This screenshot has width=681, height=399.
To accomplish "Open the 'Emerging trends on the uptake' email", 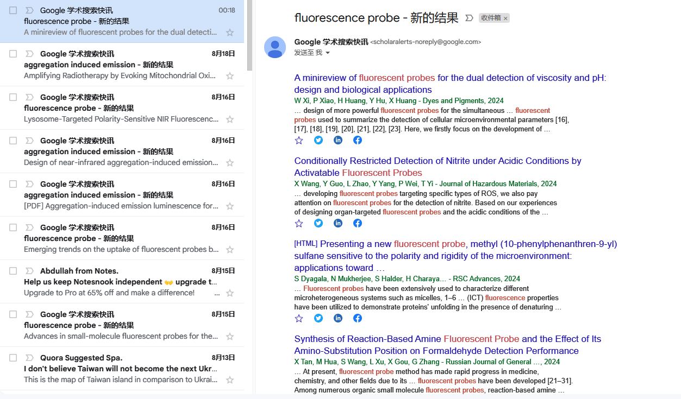I will click(122, 238).
